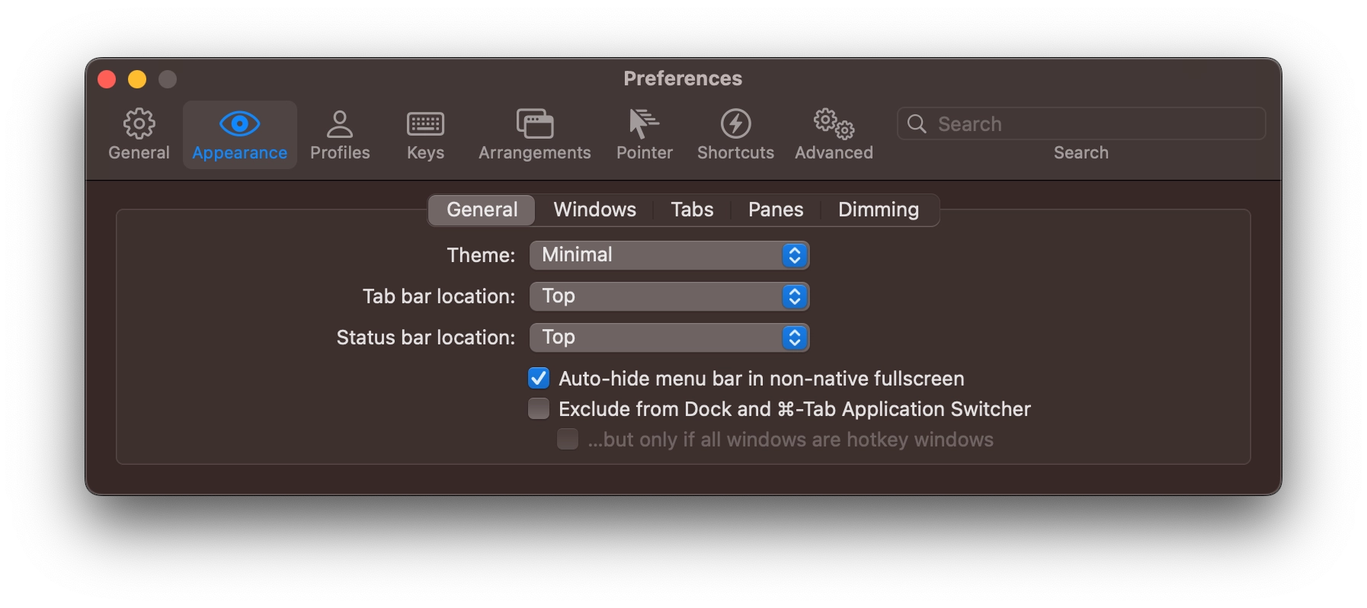
Task: Open the Arrangements windows icon
Action: point(534,123)
